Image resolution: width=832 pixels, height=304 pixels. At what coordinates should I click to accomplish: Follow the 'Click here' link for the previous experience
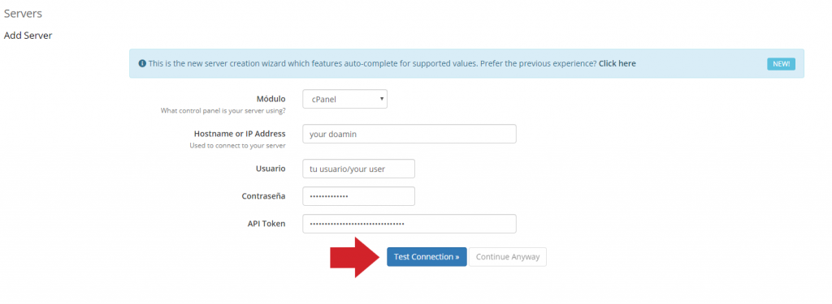(x=617, y=63)
